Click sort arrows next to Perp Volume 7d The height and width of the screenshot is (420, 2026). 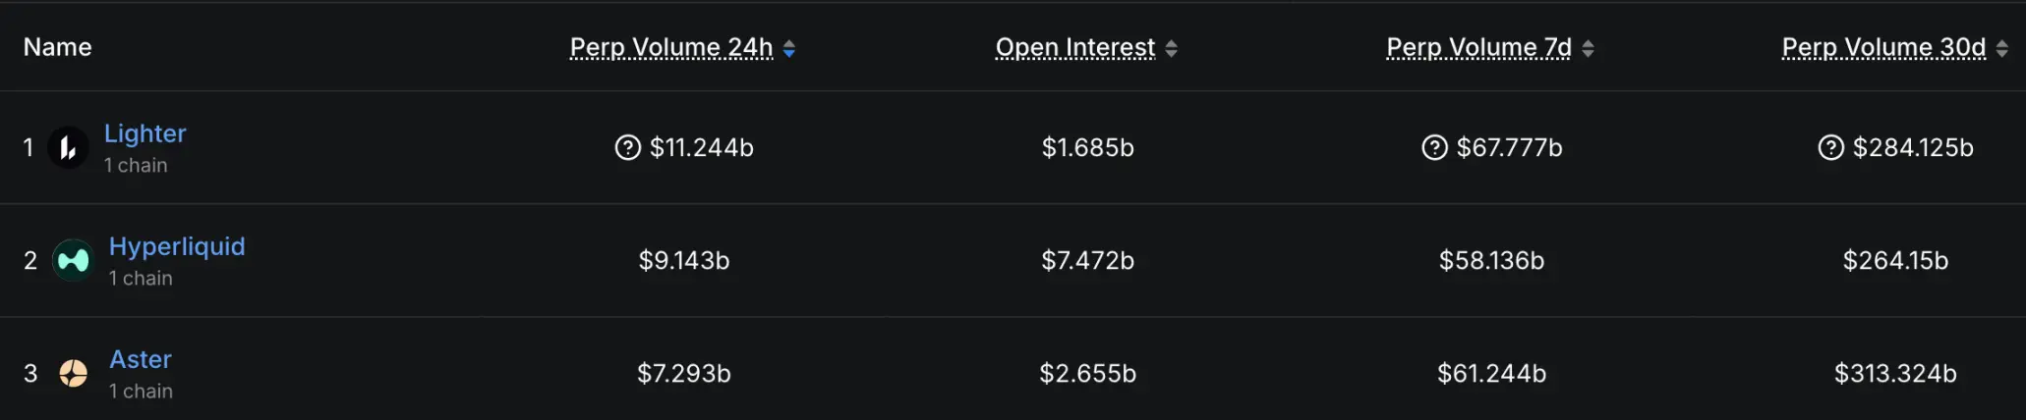[x=1588, y=48]
